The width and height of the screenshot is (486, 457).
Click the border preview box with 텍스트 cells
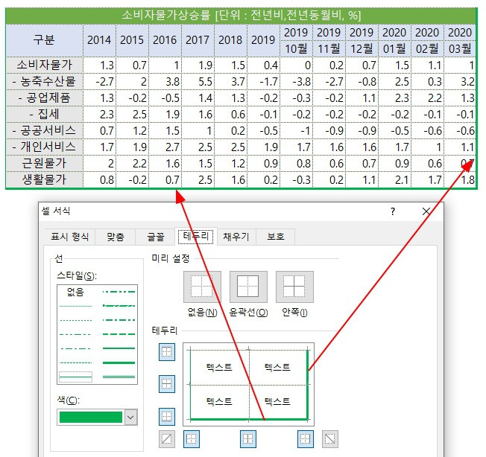248,384
